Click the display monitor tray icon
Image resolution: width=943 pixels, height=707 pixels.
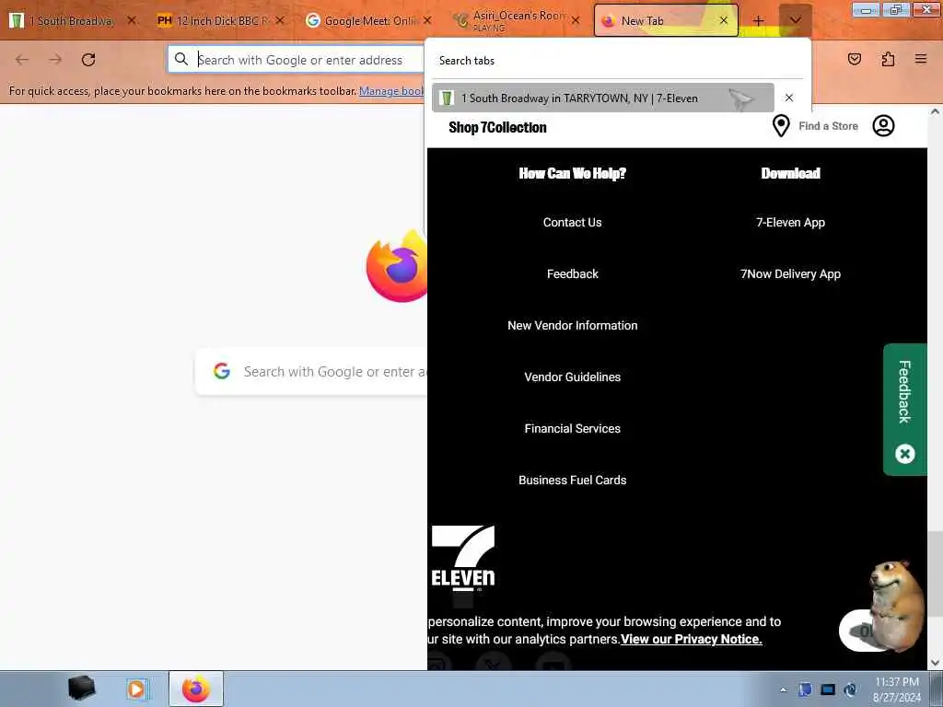[x=828, y=690]
